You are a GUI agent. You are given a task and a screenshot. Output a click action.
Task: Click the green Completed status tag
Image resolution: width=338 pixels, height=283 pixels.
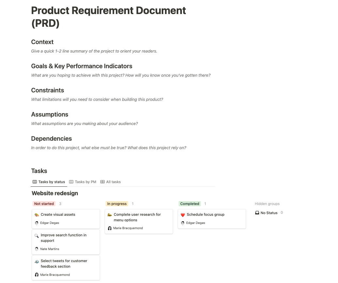click(190, 204)
